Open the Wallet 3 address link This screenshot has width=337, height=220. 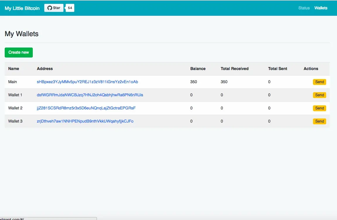(85, 121)
